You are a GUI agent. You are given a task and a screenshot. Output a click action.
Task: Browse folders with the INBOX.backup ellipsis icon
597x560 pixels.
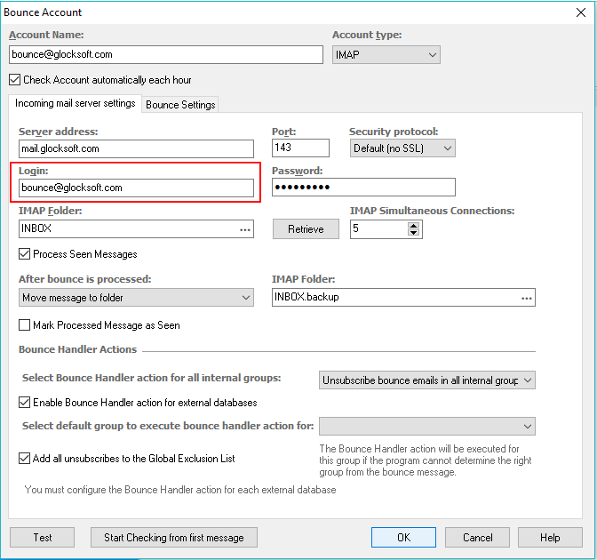coord(527,299)
